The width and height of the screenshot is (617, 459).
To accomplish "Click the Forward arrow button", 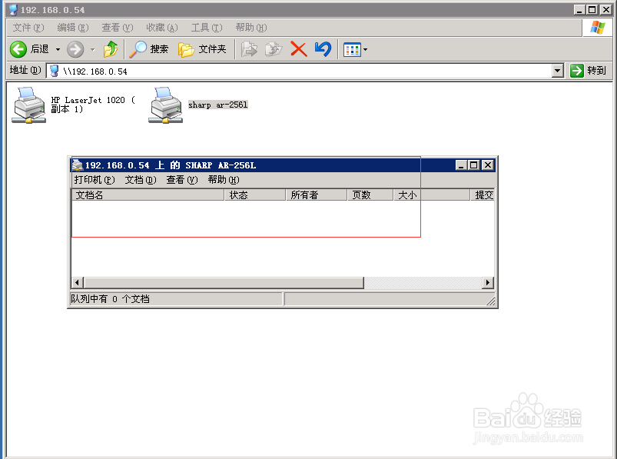I will tap(75, 50).
